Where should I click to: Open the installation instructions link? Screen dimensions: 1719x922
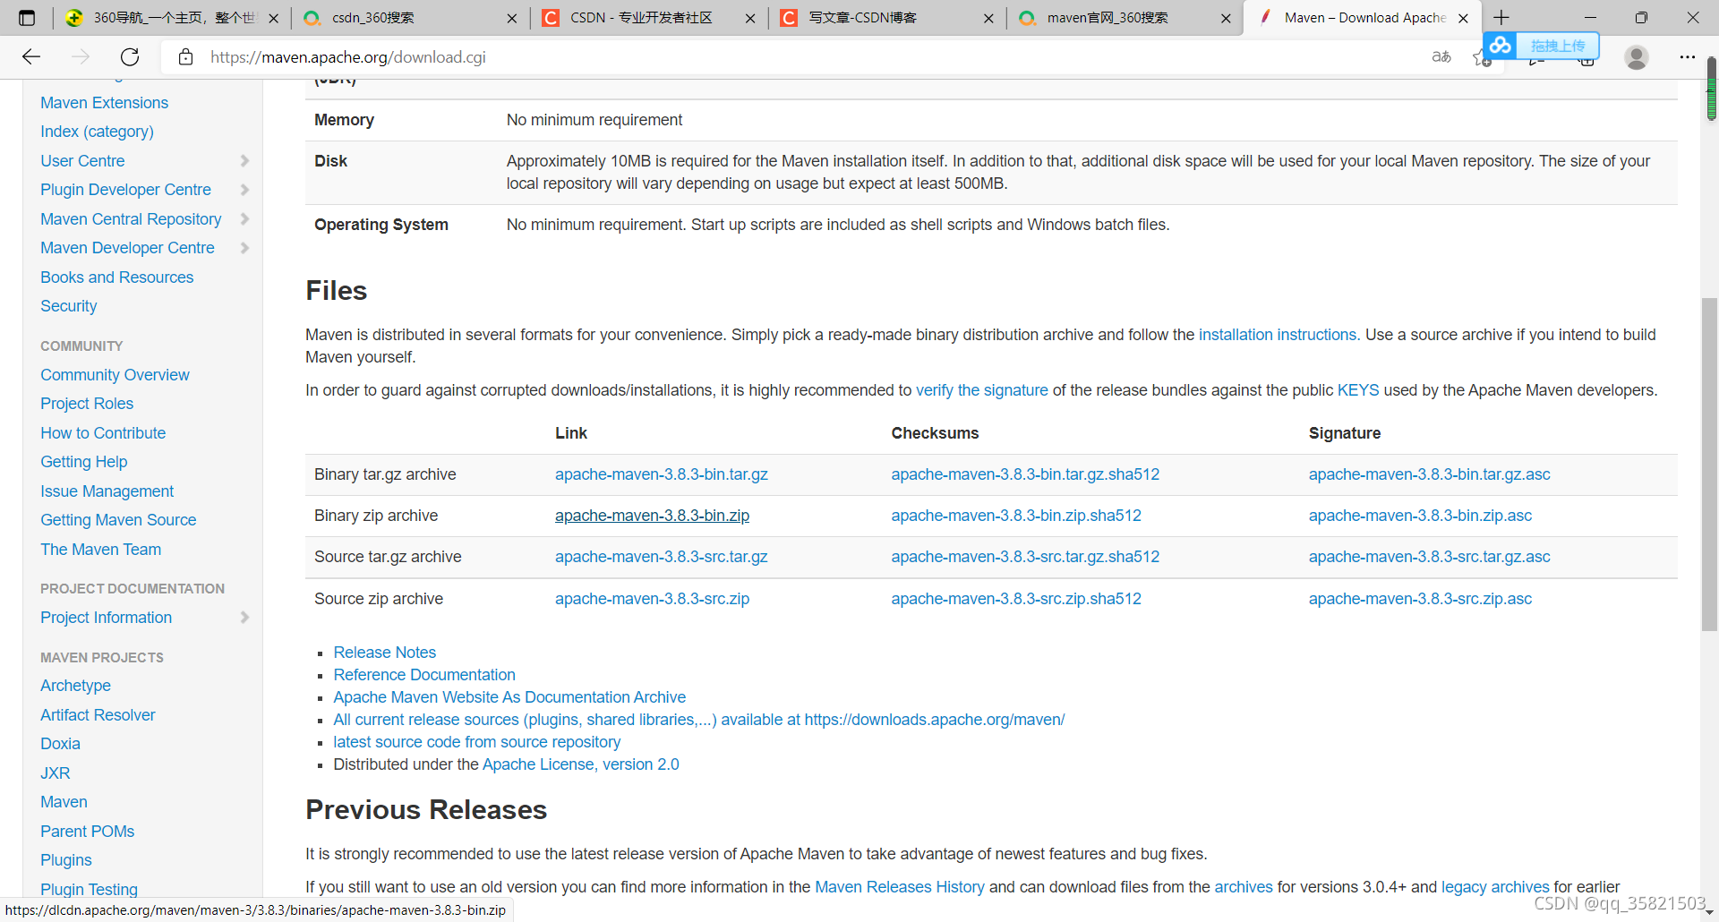point(1278,335)
